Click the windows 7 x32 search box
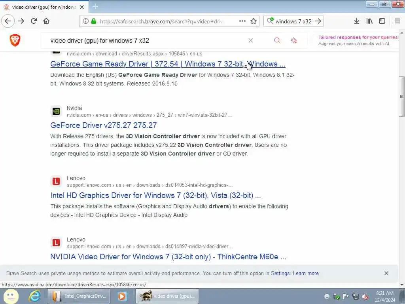 pyautogui.click(x=293, y=21)
